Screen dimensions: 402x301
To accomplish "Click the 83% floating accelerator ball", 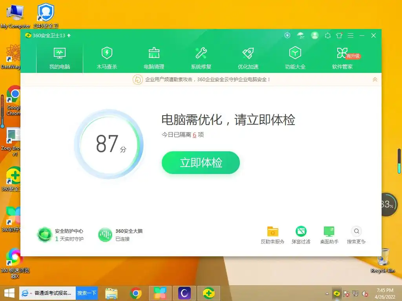I will point(388,205).
